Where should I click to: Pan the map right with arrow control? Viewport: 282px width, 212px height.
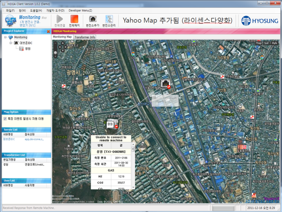(x=66, y=47)
